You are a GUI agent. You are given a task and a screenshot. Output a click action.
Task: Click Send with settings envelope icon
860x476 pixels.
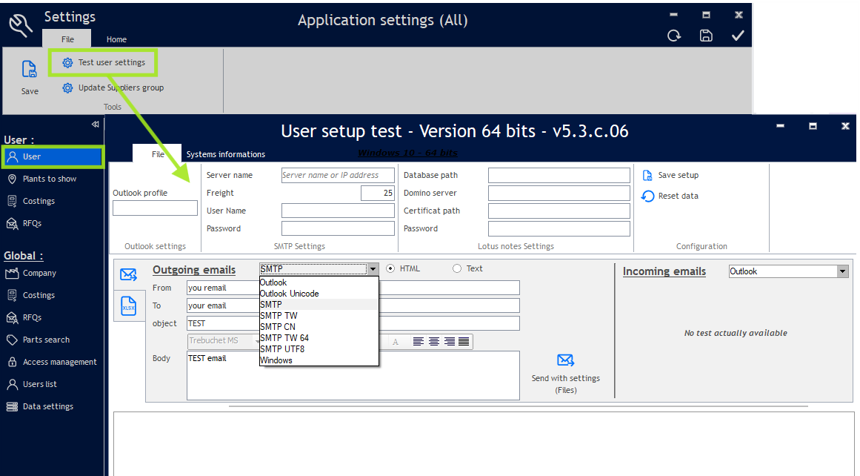pyautogui.click(x=566, y=360)
